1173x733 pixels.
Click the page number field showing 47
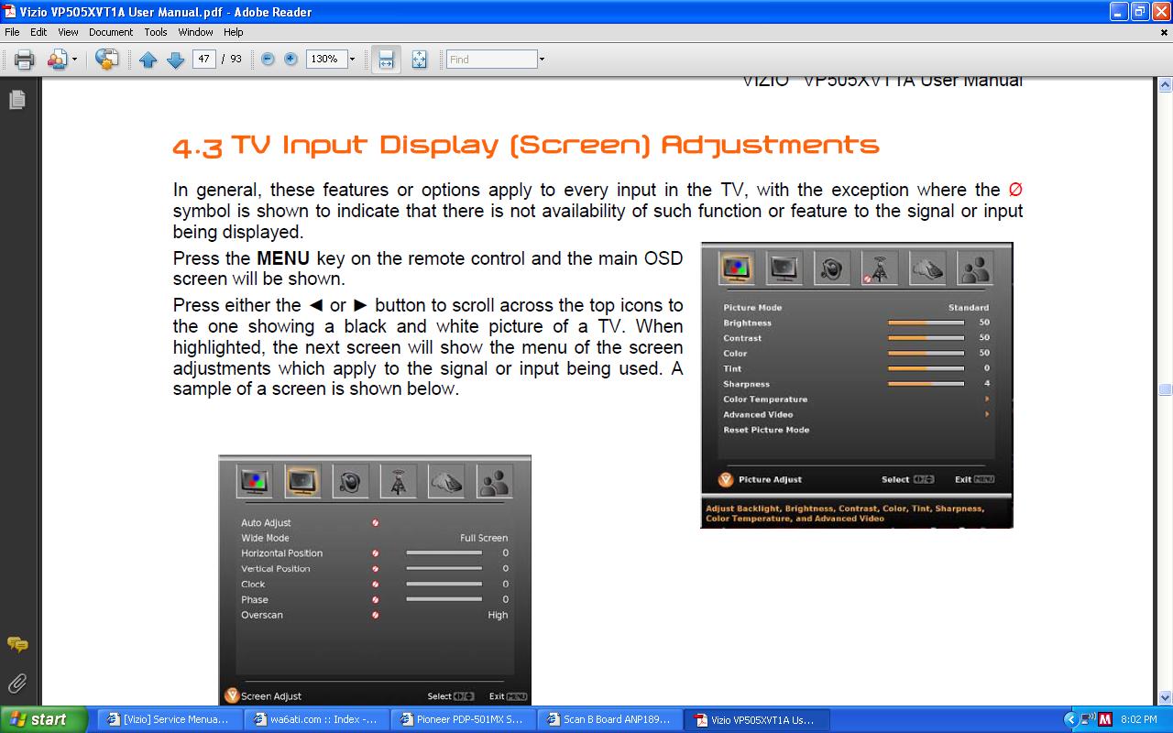[204, 59]
